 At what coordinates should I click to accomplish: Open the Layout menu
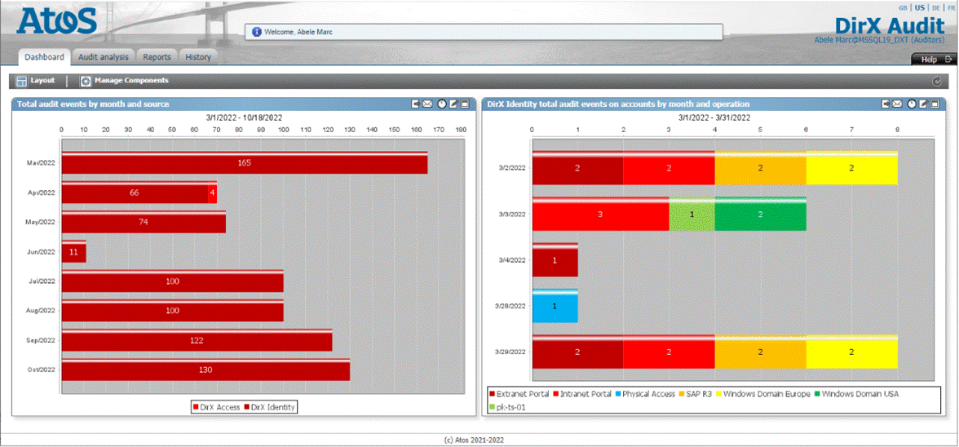point(35,81)
